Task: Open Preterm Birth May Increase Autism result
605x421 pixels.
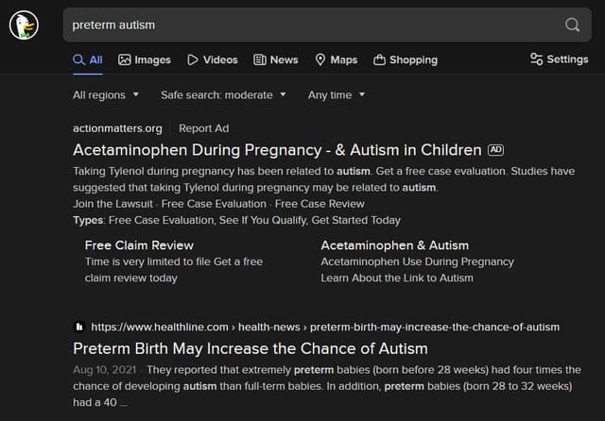Action: click(251, 348)
